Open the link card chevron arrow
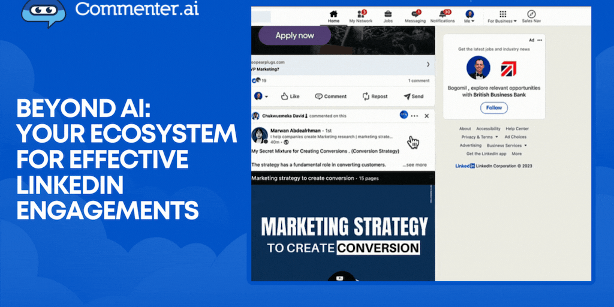Viewport: 614px width, 307px height. [428, 64]
